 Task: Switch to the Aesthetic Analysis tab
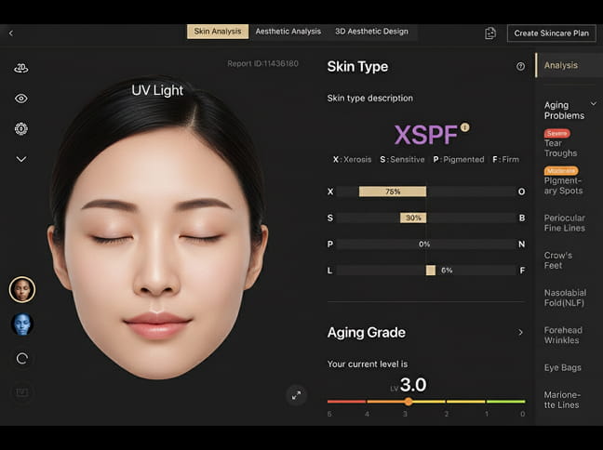[288, 32]
